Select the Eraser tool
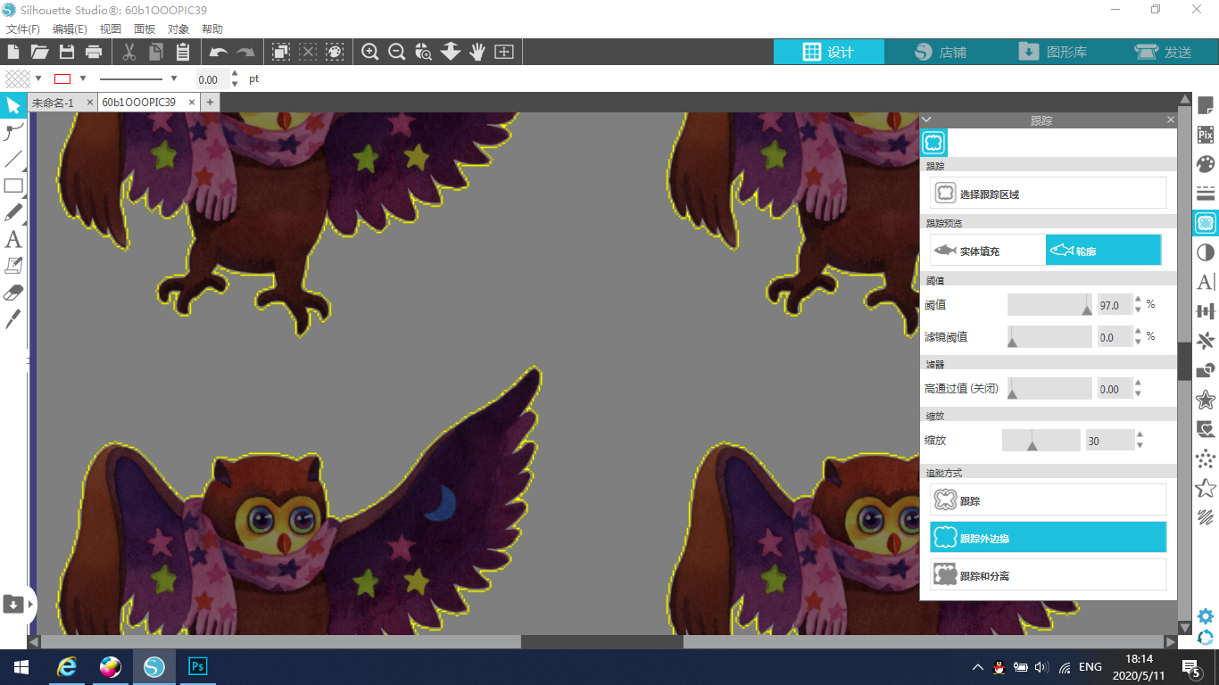The width and height of the screenshot is (1219, 685). 13,293
